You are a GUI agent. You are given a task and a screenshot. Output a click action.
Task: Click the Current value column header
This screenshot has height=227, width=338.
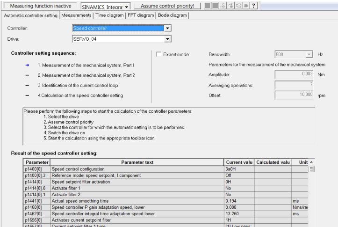(x=239, y=162)
